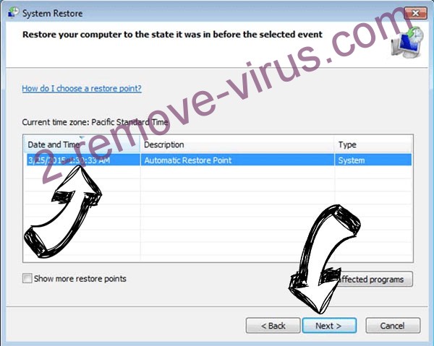The height and width of the screenshot is (346, 434).
Task: Click the System type cell of restore point
Action: click(373, 160)
